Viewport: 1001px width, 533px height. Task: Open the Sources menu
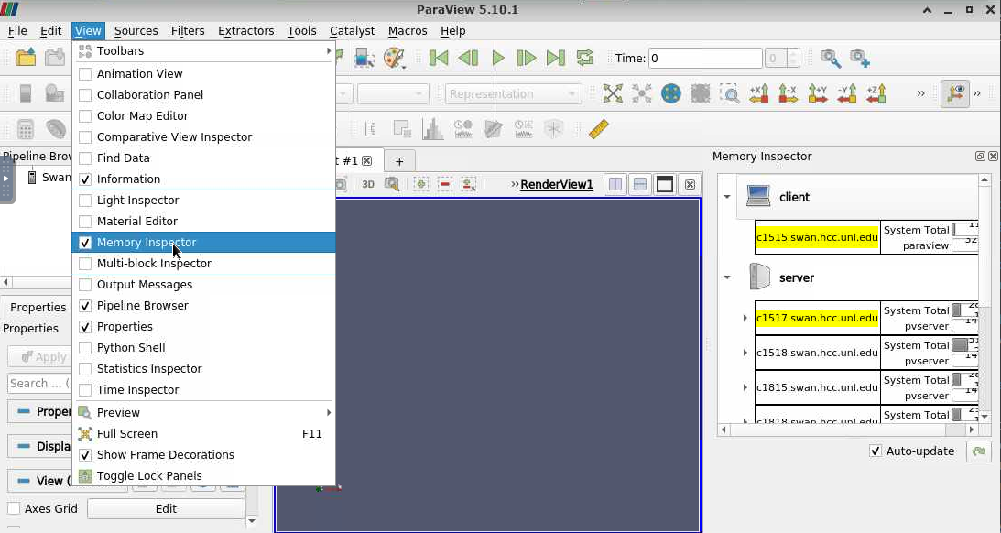pos(136,30)
